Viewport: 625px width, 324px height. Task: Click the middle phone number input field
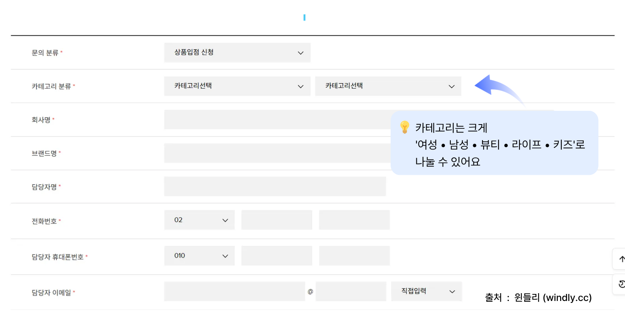277,220
